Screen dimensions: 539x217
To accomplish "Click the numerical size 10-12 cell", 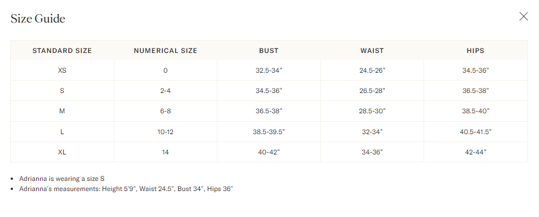I will point(166,132).
